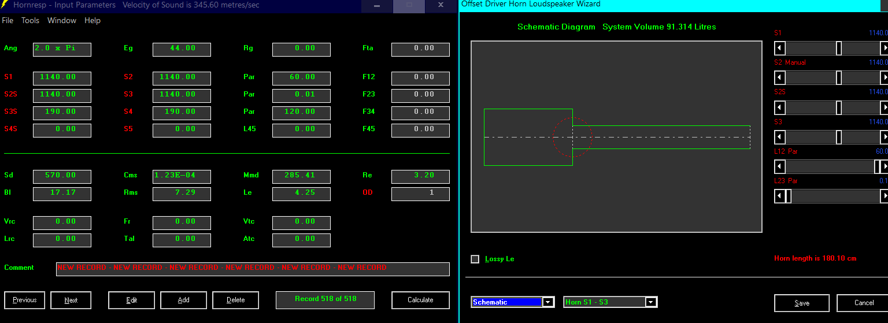Click 'Horn length is 180.10 cm' text
This screenshot has width=888, height=323.
click(815, 258)
